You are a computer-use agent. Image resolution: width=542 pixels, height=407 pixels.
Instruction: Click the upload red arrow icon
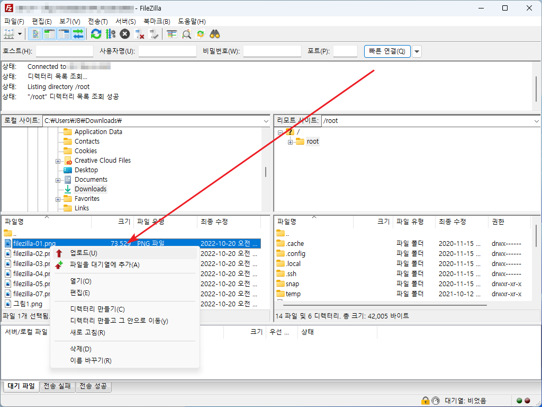coord(59,253)
